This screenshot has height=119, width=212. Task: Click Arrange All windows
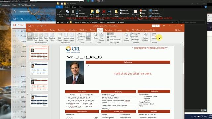tap(135, 34)
